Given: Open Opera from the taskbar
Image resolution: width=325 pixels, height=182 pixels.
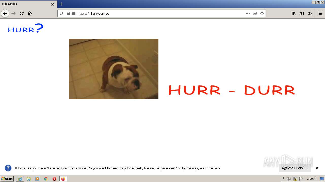Looking at the screenshot, I should click(x=54, y=179).
